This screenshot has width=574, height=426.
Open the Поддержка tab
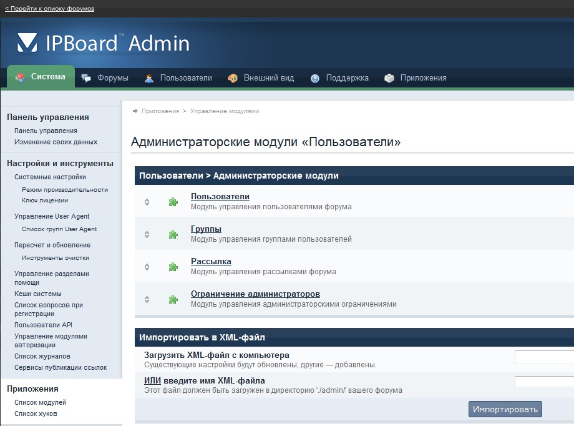coord(339,78)
